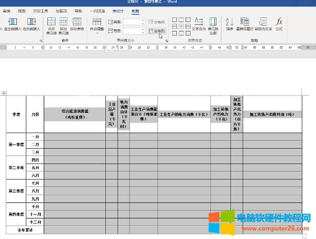Viewport: 316px width, 239px height.
Task: Select the align center cell alignment option
Action: click(182, 26)
